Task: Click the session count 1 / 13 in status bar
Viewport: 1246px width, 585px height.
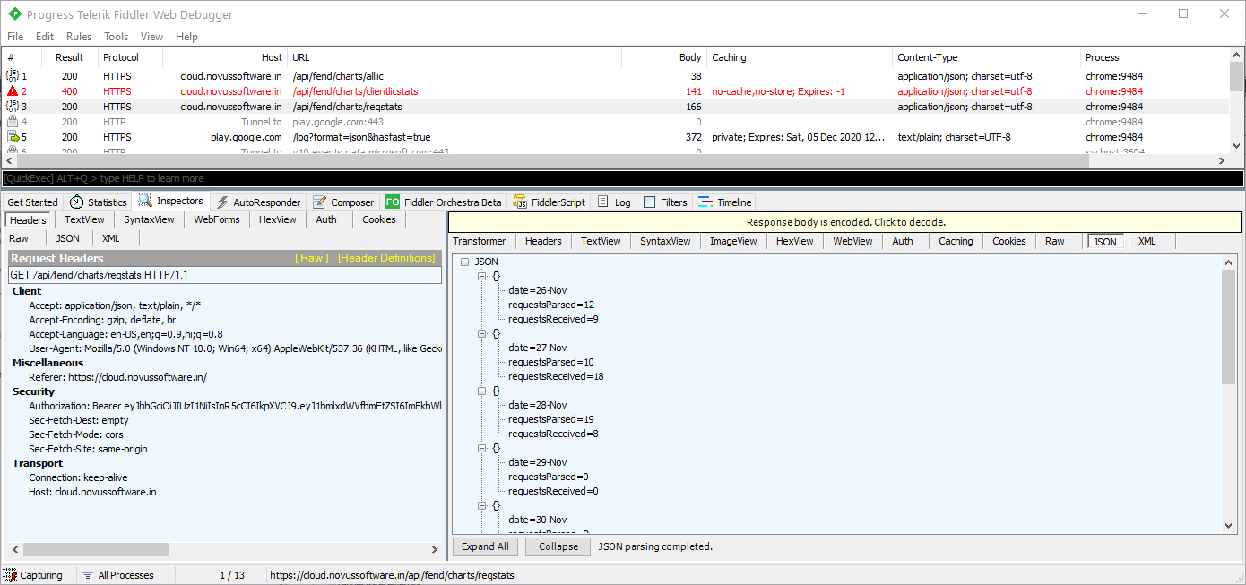Action: [x=232, y=575]
